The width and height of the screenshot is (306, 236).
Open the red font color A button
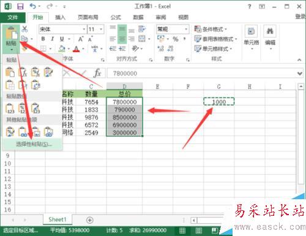76,48
